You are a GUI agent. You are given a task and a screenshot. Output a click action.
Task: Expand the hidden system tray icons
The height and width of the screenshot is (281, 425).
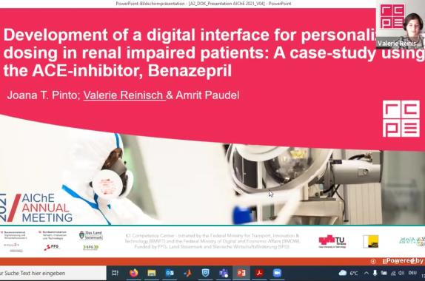367,273
